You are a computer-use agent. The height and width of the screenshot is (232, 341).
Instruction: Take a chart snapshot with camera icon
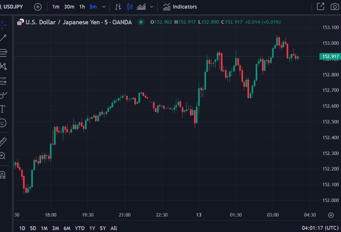tap(334, 7)
